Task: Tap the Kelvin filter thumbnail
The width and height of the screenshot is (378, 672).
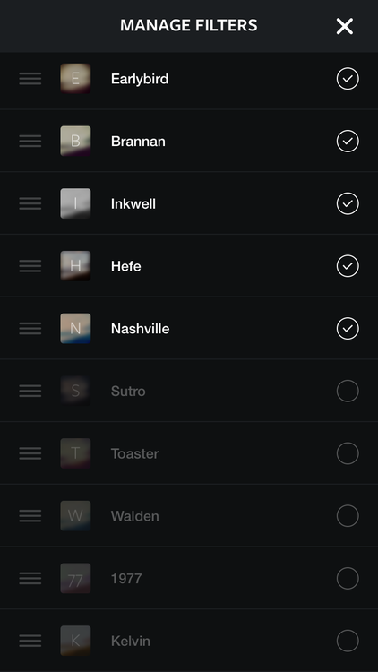Action: (75, 641)
